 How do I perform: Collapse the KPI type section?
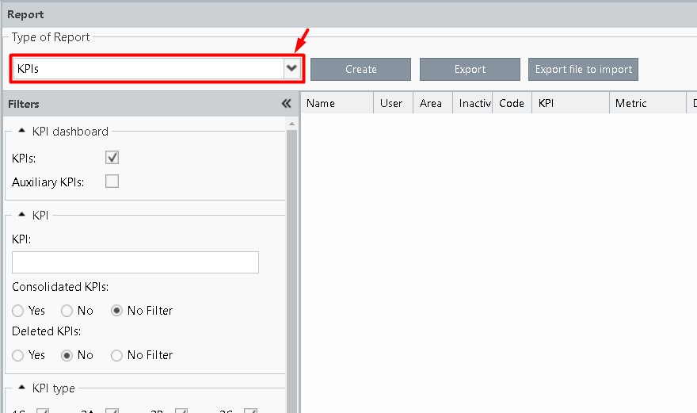click(x=21, y=388)
